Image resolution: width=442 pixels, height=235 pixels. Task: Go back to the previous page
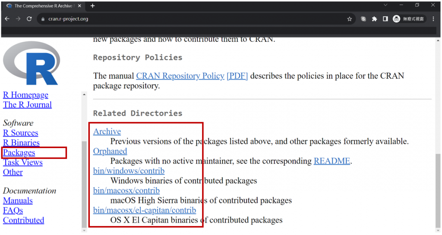pos(7,19)
